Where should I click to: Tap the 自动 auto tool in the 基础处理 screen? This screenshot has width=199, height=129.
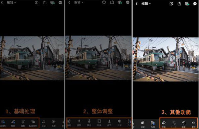tap(43, 123)
